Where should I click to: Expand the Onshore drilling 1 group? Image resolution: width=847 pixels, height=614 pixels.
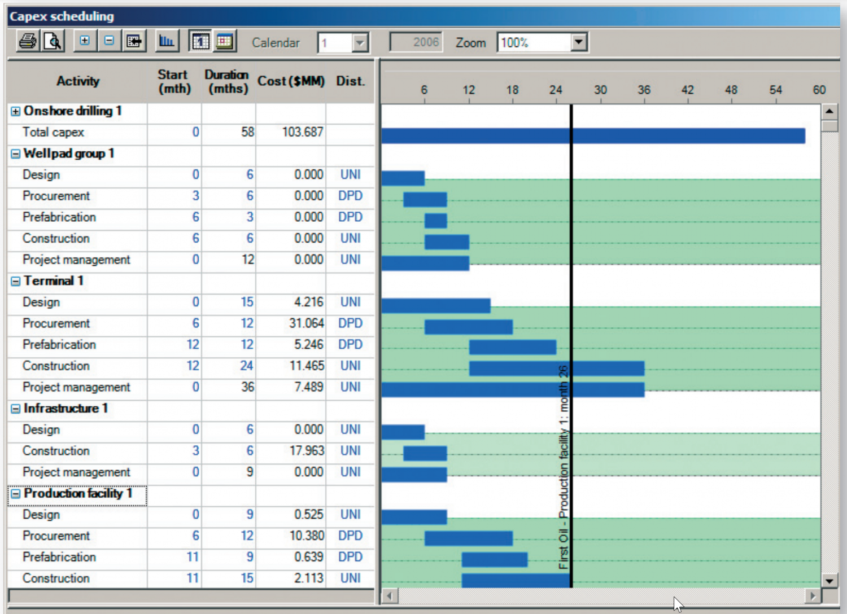point(15,112)
